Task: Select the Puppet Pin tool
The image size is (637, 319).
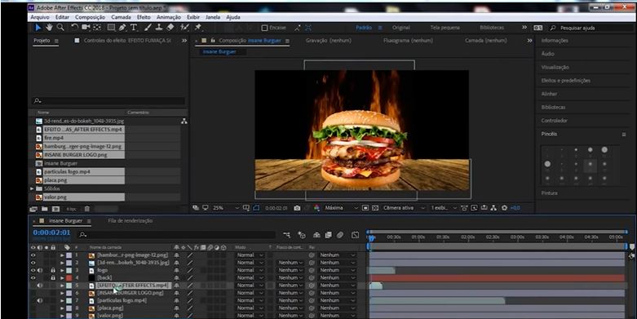Action: point(198,28)
